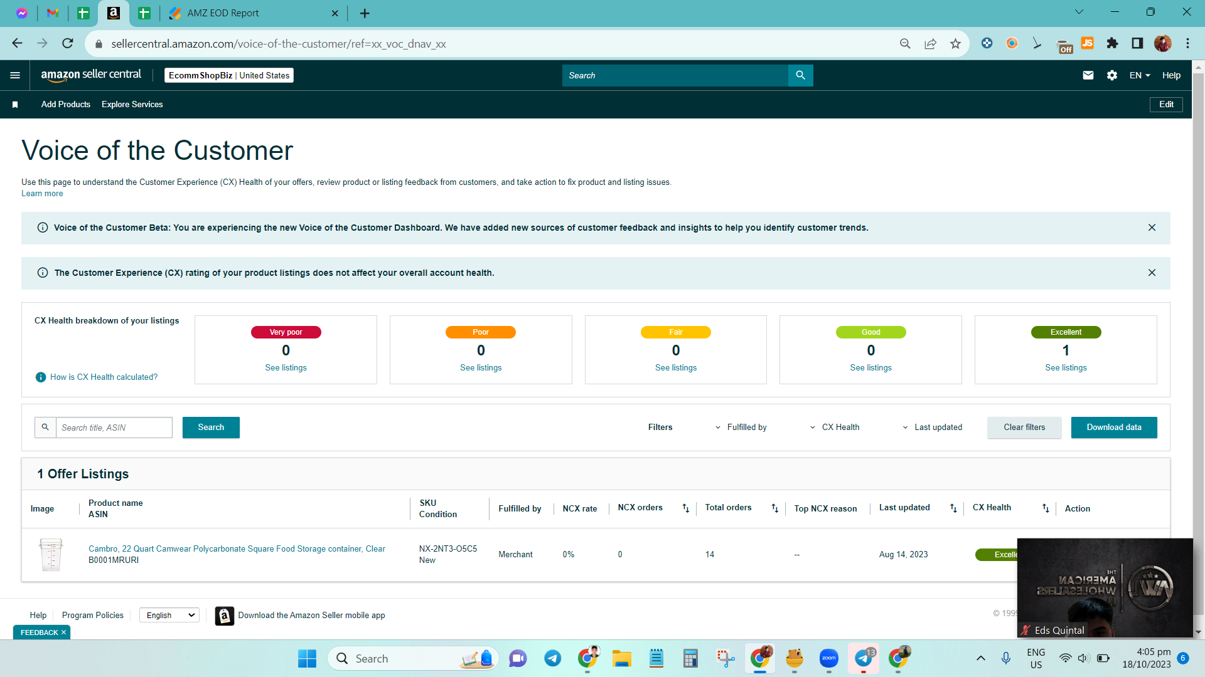Click the Help link in the footer

pos(38,616)
